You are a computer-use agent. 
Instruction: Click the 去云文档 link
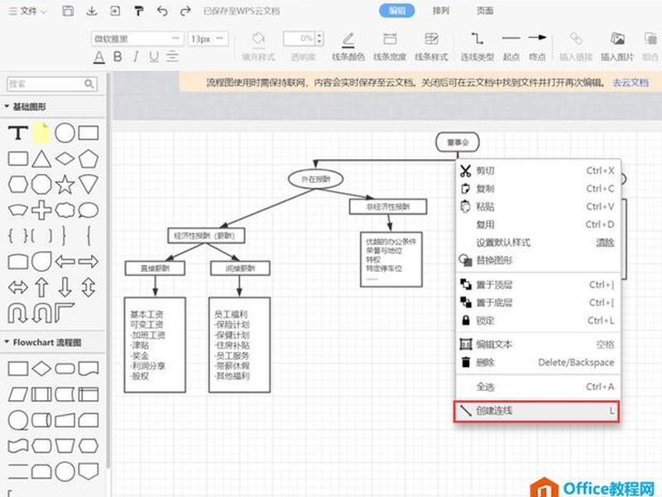[x=631, y=82]
